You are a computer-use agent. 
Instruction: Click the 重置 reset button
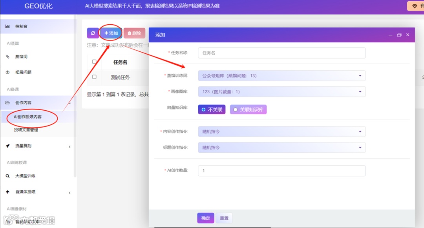(224, 218)
